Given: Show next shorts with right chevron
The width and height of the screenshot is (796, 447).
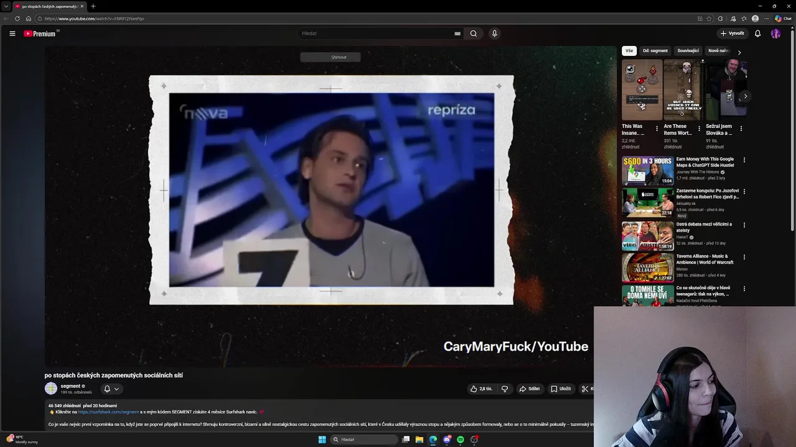Looking at the screenshot, I should (x=745, y=96).
